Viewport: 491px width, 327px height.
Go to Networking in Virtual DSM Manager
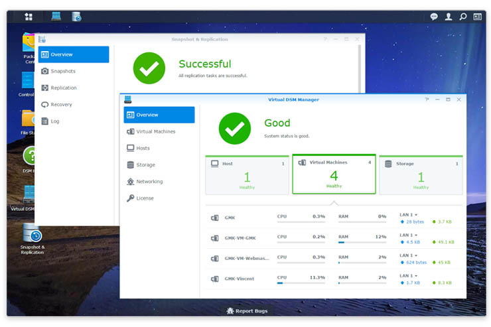(149, 181)
